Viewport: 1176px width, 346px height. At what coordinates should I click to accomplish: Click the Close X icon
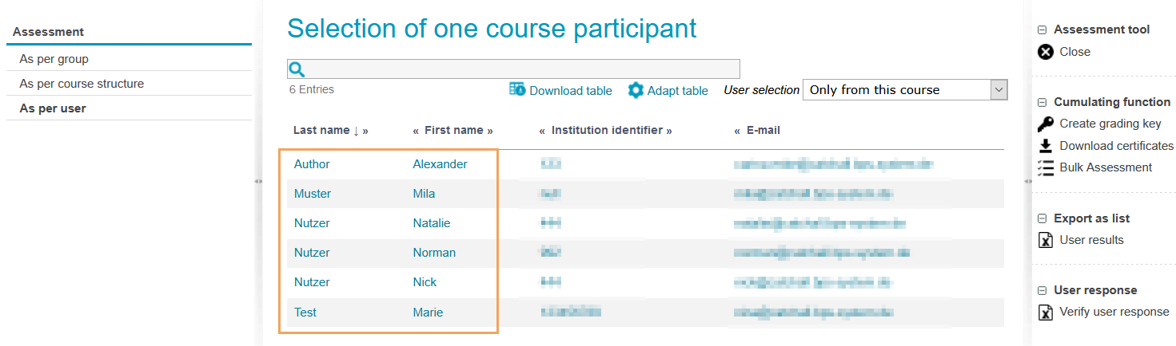tap(1045, 52)
